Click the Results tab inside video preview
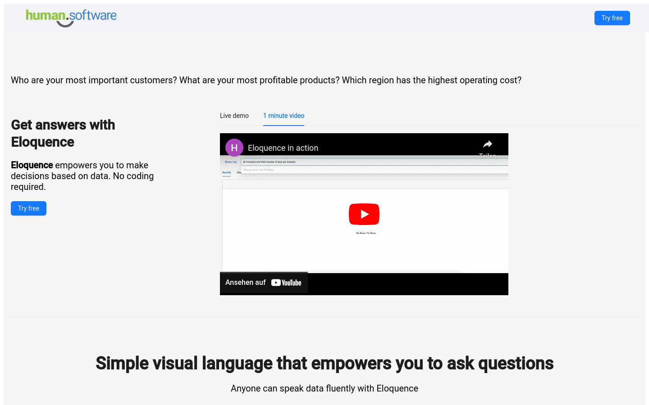The height and width of the screenshot is (405, 649). (227, 172)
